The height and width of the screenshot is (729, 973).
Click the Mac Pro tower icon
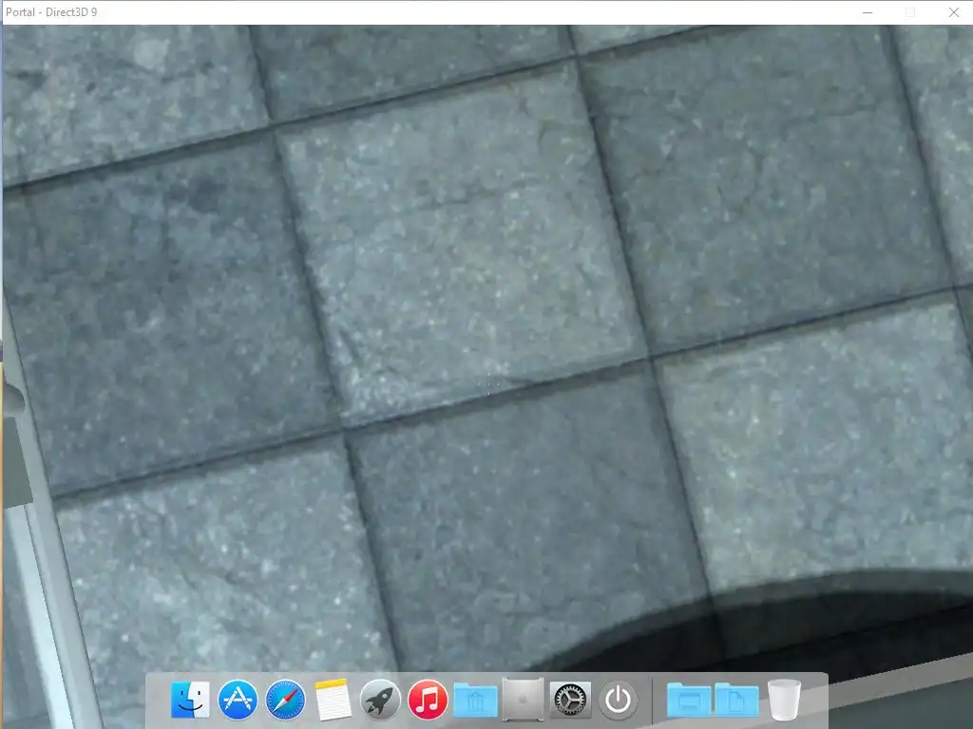click(x=524, y=700)
